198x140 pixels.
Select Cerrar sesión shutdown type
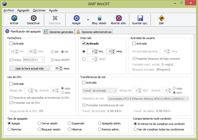pos(39,123)
